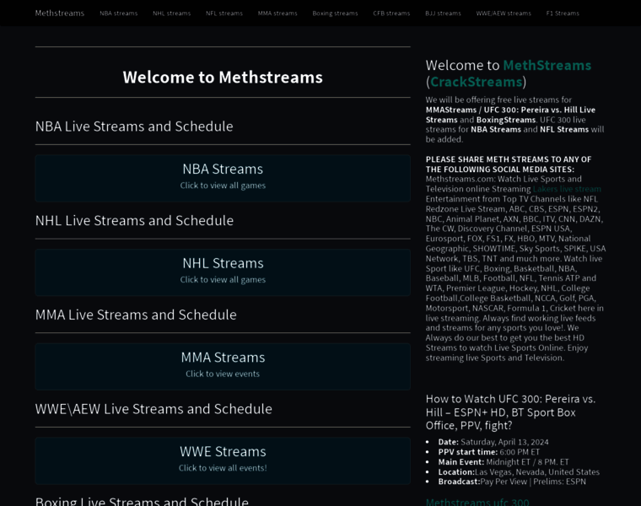This screenshot has width=641, height=506.
Task: Click the PPV start time: 6:00 PM ET item
Action: coord(489,452)
